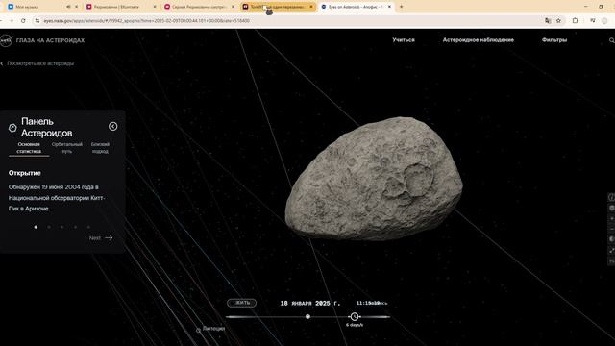
Task: Zoom in with the plus icon
Action: tap(611, 218)
